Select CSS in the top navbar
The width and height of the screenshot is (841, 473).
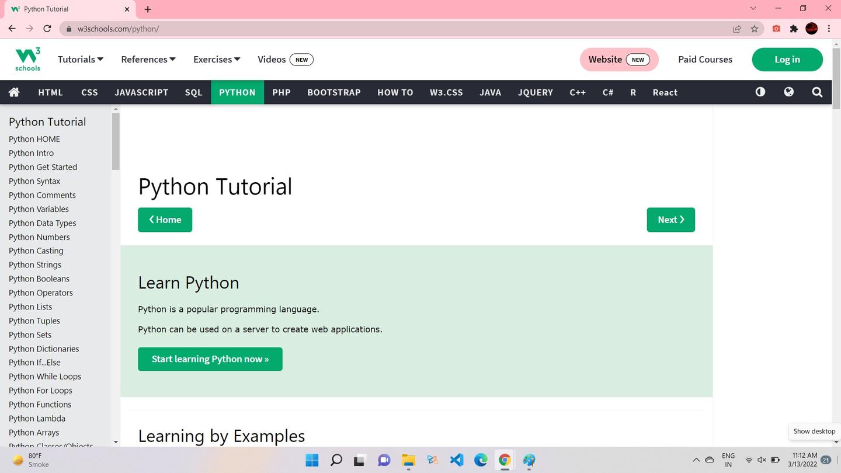[89, 92]
